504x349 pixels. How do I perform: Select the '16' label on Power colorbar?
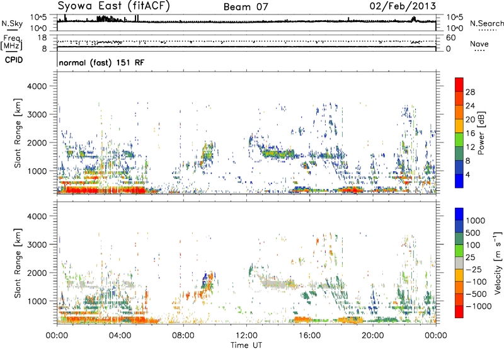pyautogui.click(x=470, y=134)
